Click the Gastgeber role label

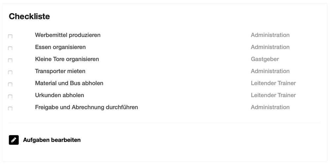[x=265, y=59]
